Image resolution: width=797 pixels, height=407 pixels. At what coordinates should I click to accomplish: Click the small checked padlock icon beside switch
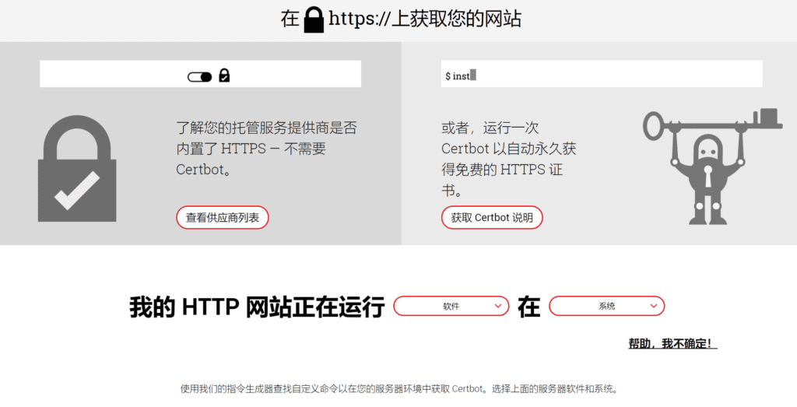point(224,75)
